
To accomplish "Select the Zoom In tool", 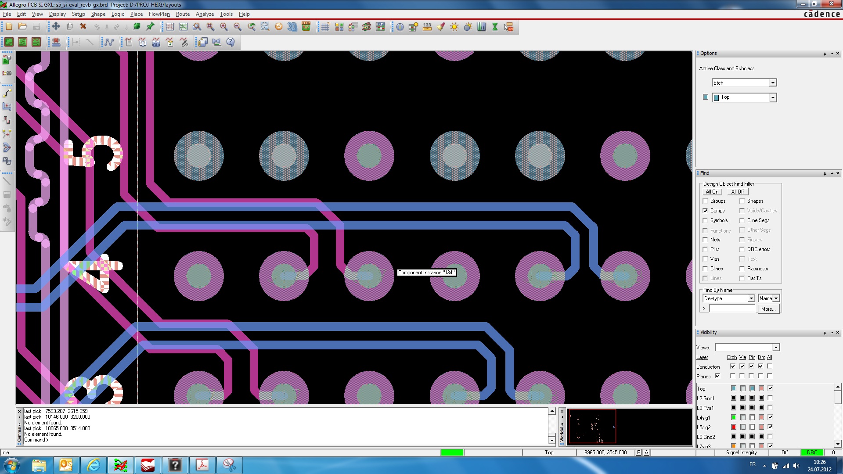I will [x=223, y=27].
